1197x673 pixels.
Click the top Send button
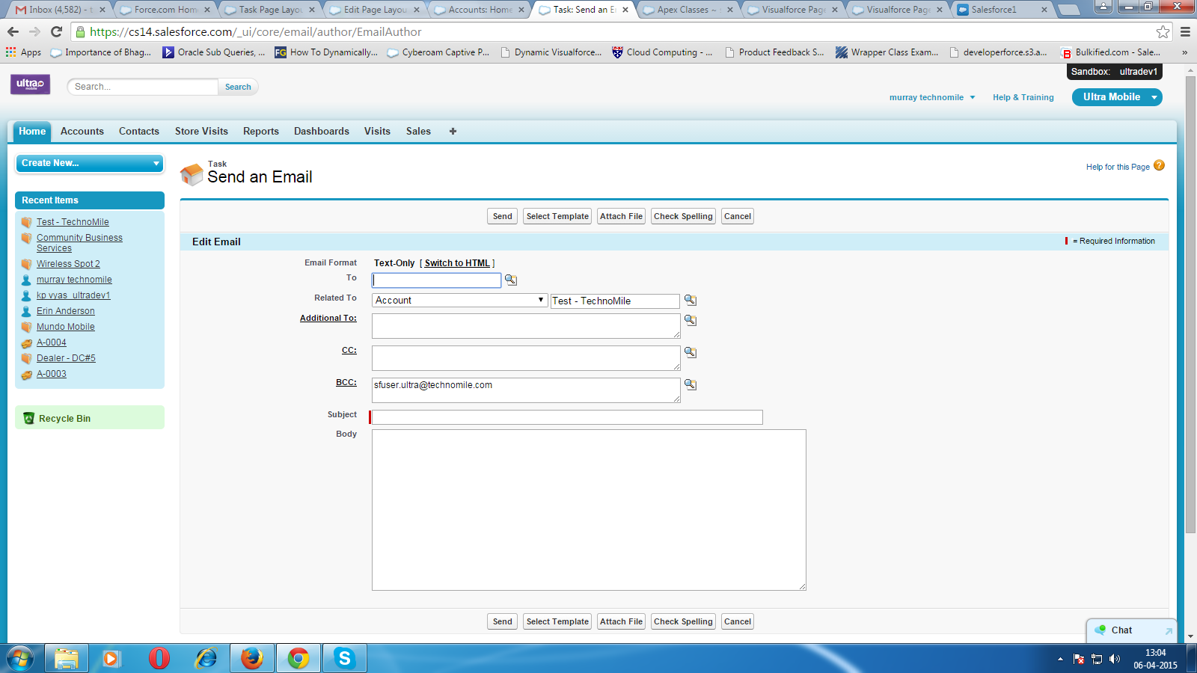[x=502, y=216]
